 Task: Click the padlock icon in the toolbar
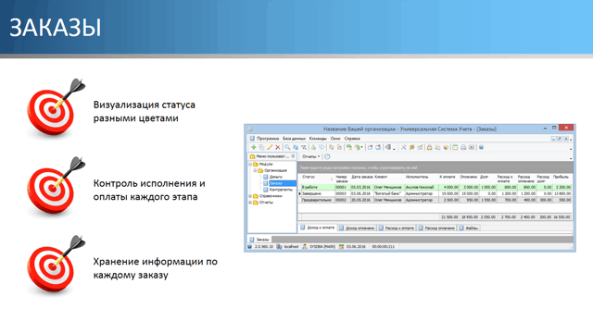(x=429, y=148)
